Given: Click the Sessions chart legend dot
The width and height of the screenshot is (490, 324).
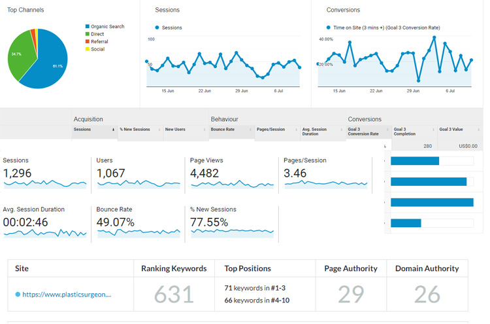Looking at the screenshot, I should click(157, 27).
